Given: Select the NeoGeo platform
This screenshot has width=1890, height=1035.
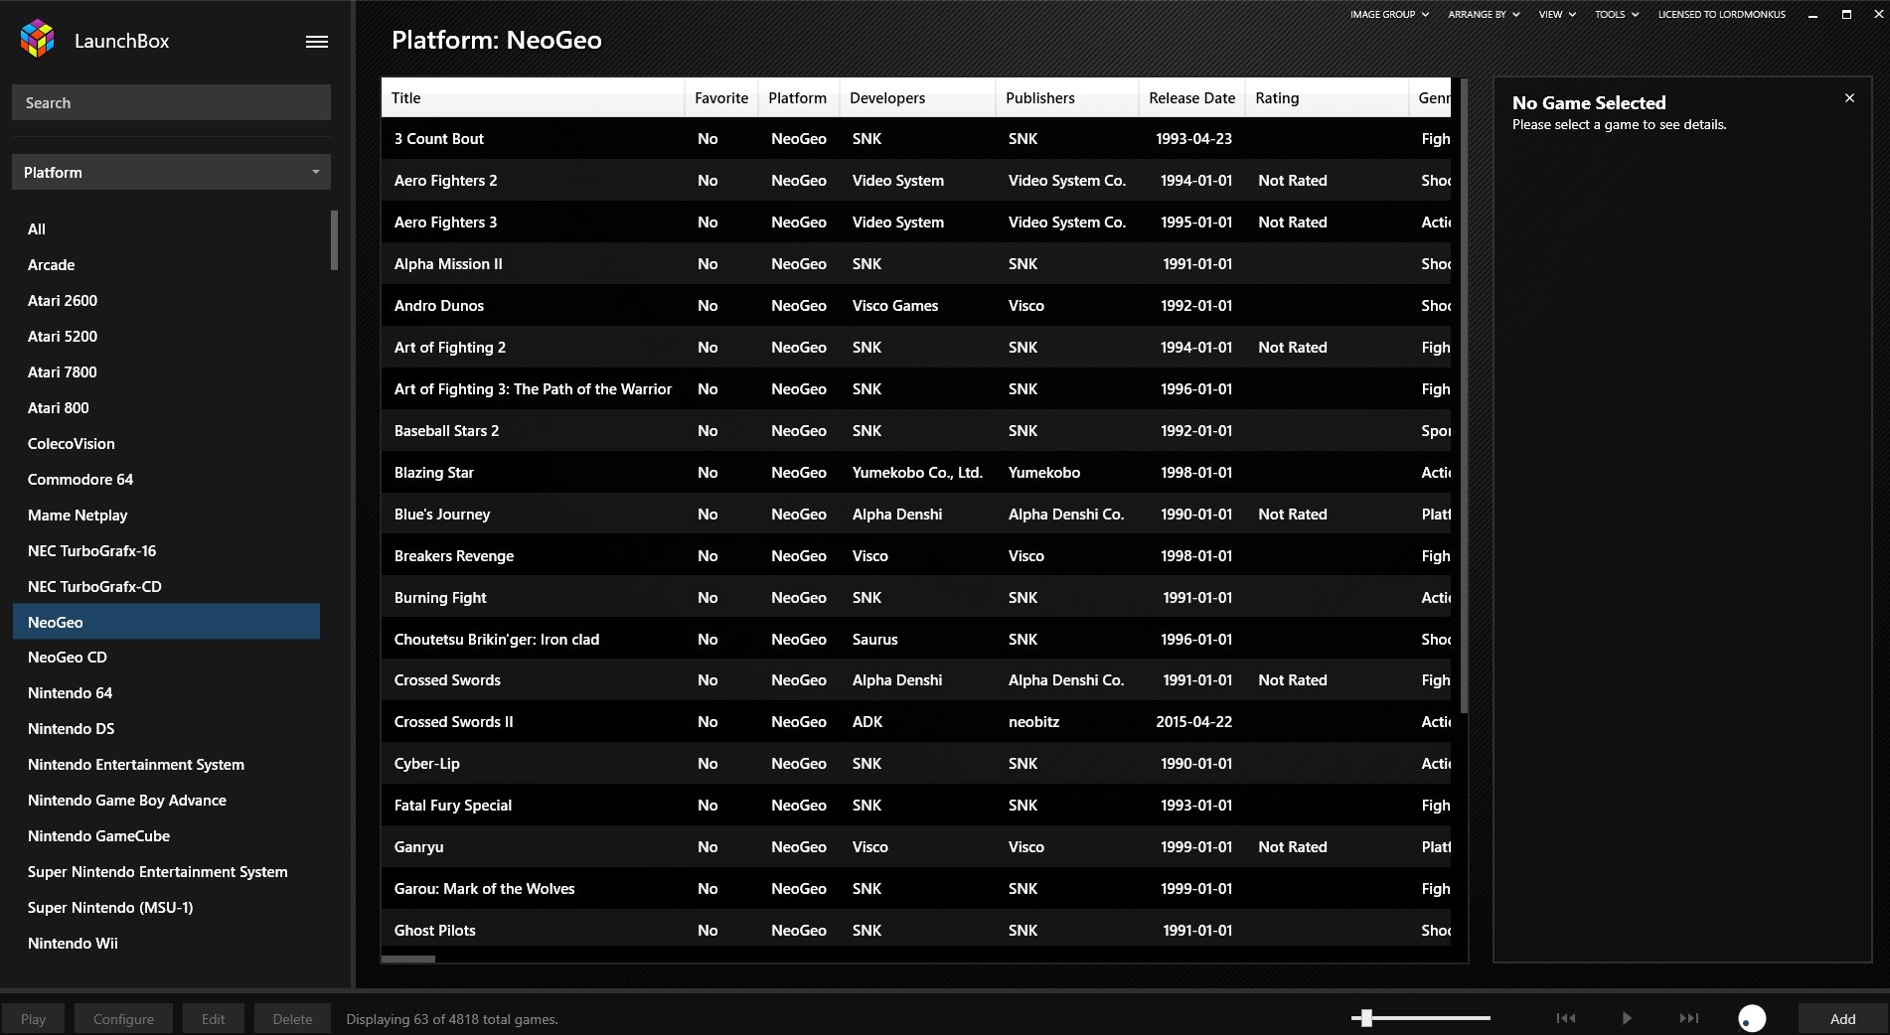Looking at the screenshot, I should coord(166,622).
